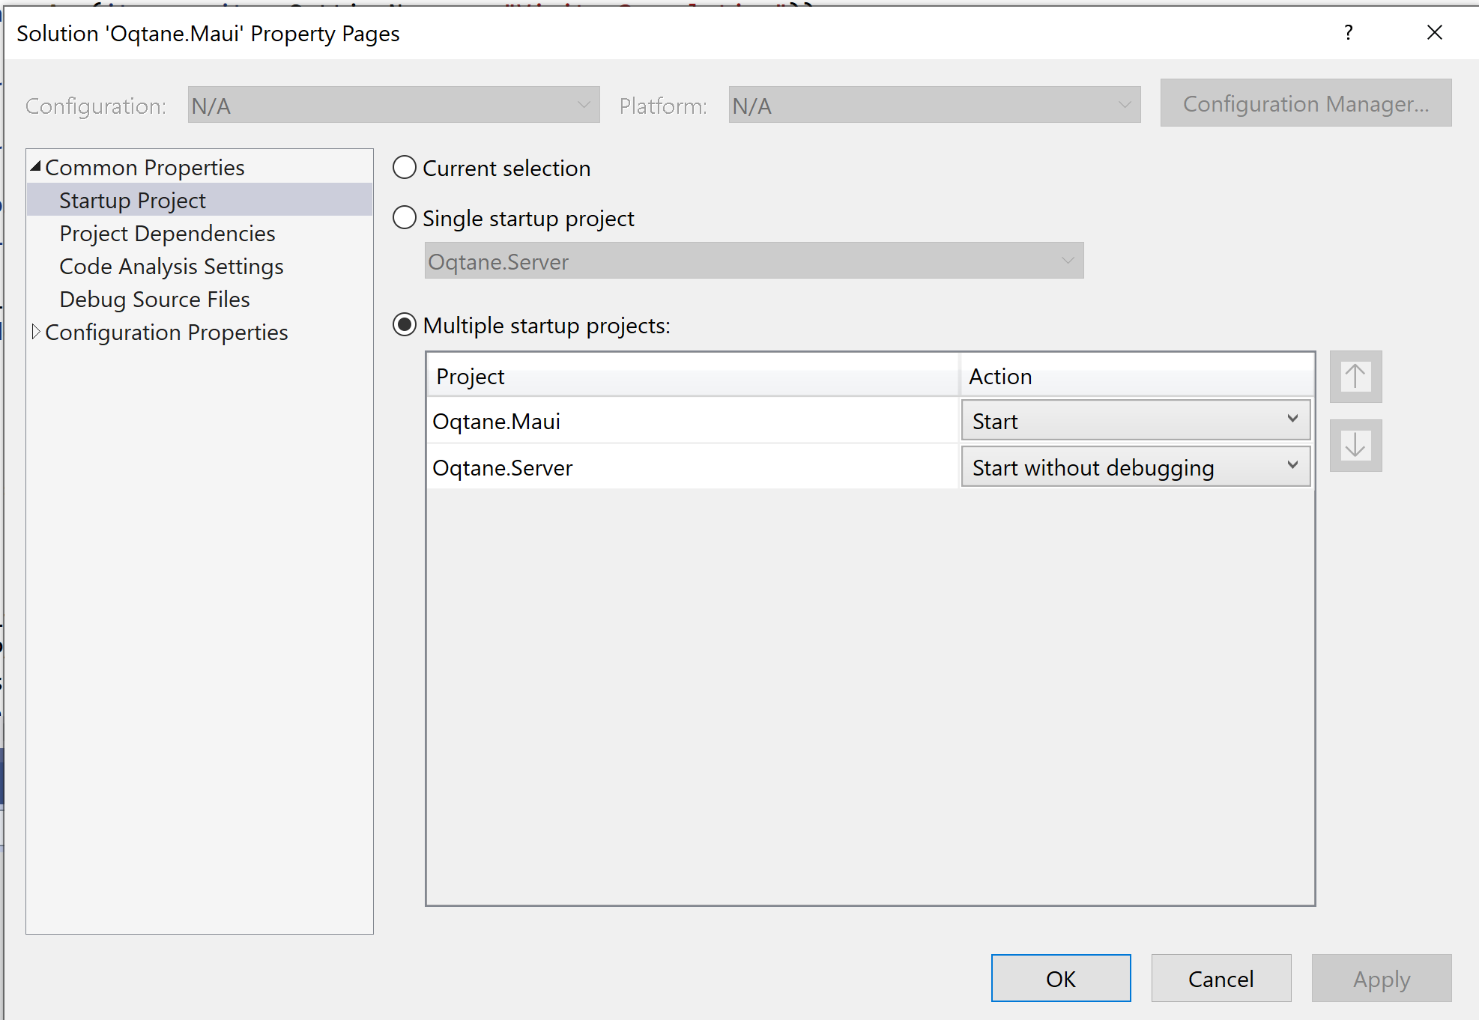This screenshot has height=1020, width=1479.
Task: Enable Multiple startup projects option
Action: [405, 325]
